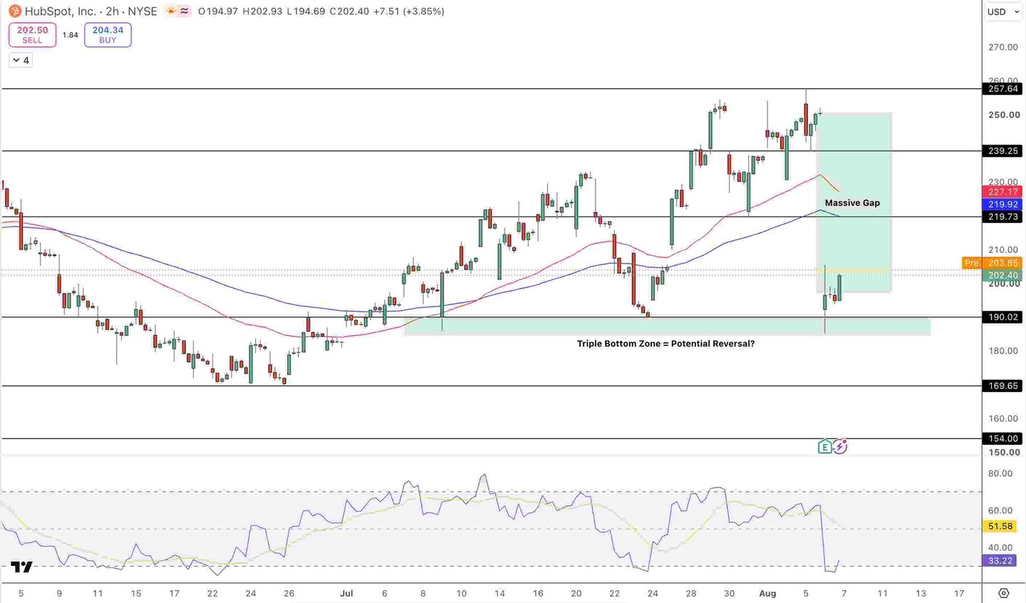Collapse the indicator legend showing 4

[21, 61]
